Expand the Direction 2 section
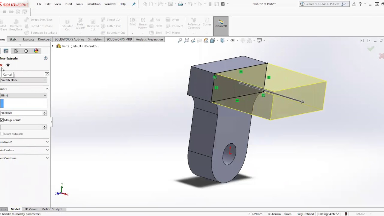 pyautogui.click(x=47, y=142)
